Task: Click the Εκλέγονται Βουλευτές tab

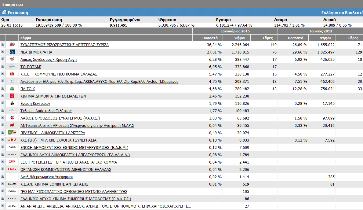Action: (x=342, y=13)
